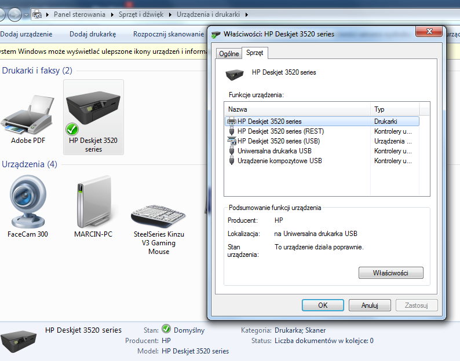Screen dimensions: 460x361
Task: Select the Adobe PDF printer icon
Action: tap(27, 115)
